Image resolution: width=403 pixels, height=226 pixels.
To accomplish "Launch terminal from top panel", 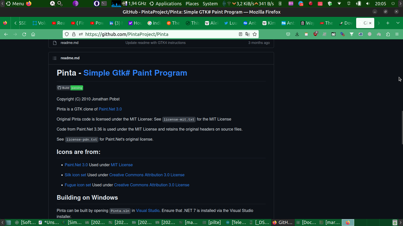I will (x=104, y=4).
